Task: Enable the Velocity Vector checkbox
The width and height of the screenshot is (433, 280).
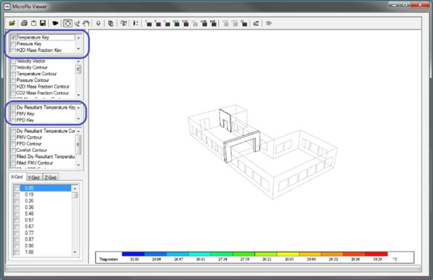Action: (13, 61)
